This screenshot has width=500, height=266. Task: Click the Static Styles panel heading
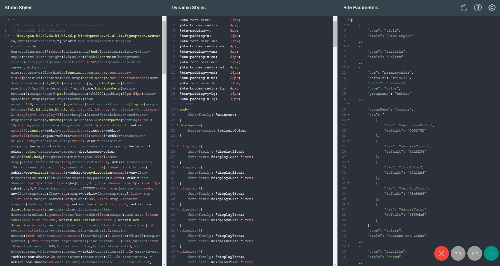coord(18,8)
